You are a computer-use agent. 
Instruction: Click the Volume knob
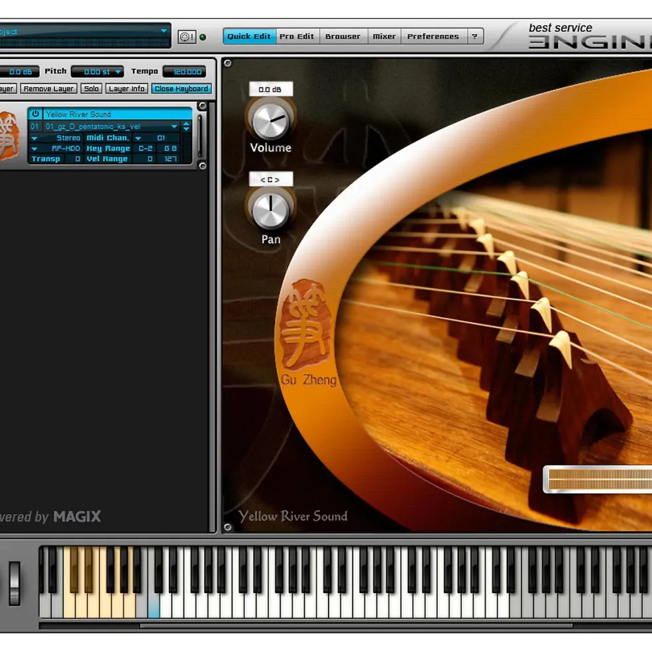click(270, 121)
